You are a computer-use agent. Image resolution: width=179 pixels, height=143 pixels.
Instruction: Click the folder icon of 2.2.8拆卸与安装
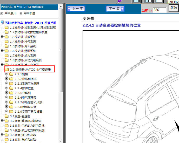11,107
